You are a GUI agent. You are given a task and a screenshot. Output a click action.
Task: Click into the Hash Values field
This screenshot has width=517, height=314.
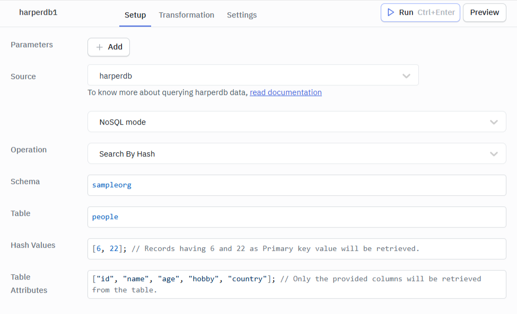pos(296,249)
